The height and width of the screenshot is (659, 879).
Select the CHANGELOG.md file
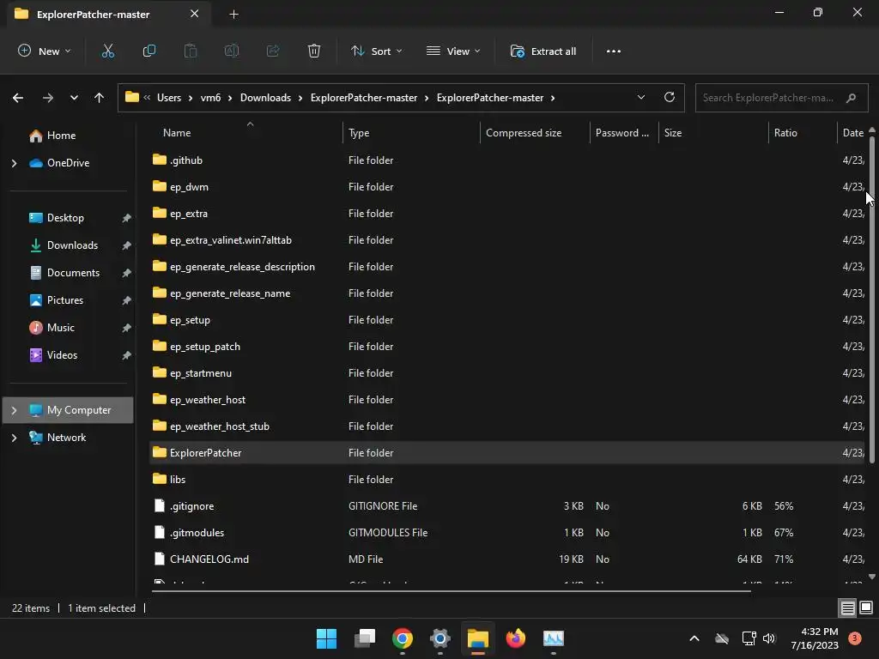coord(506,559)
